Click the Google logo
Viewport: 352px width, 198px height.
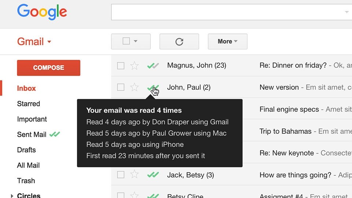coord(42,12)
